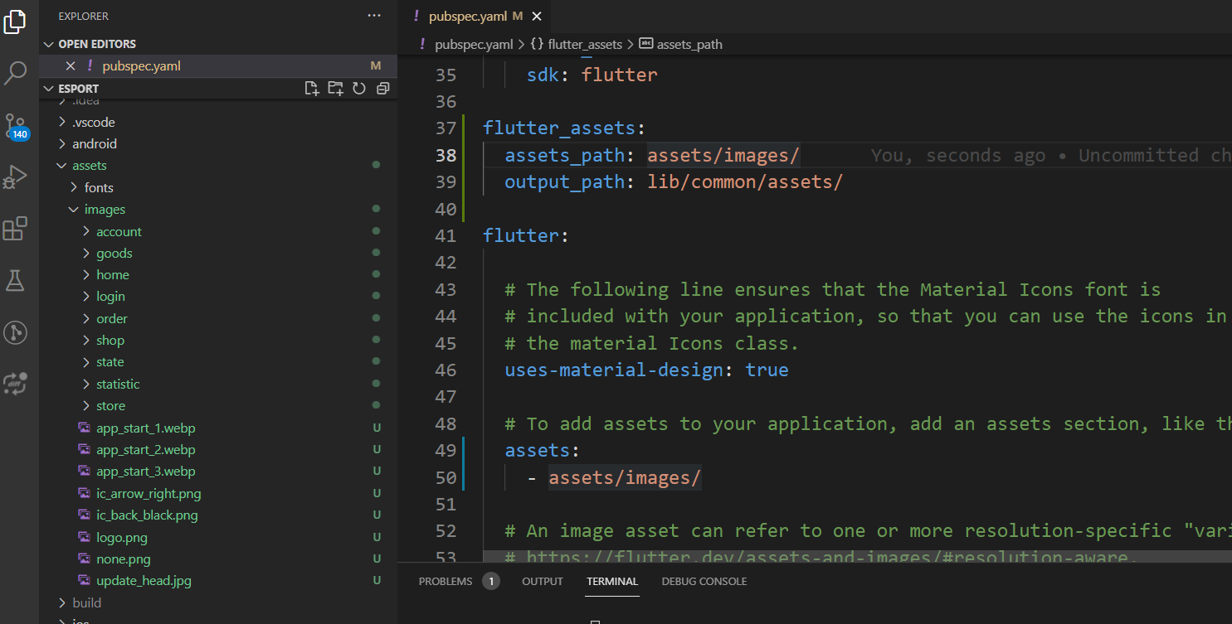Select the pubspec.yaml editor tab
The width and height of the screenshot is (1232, 624).
(x=474, y=16)
